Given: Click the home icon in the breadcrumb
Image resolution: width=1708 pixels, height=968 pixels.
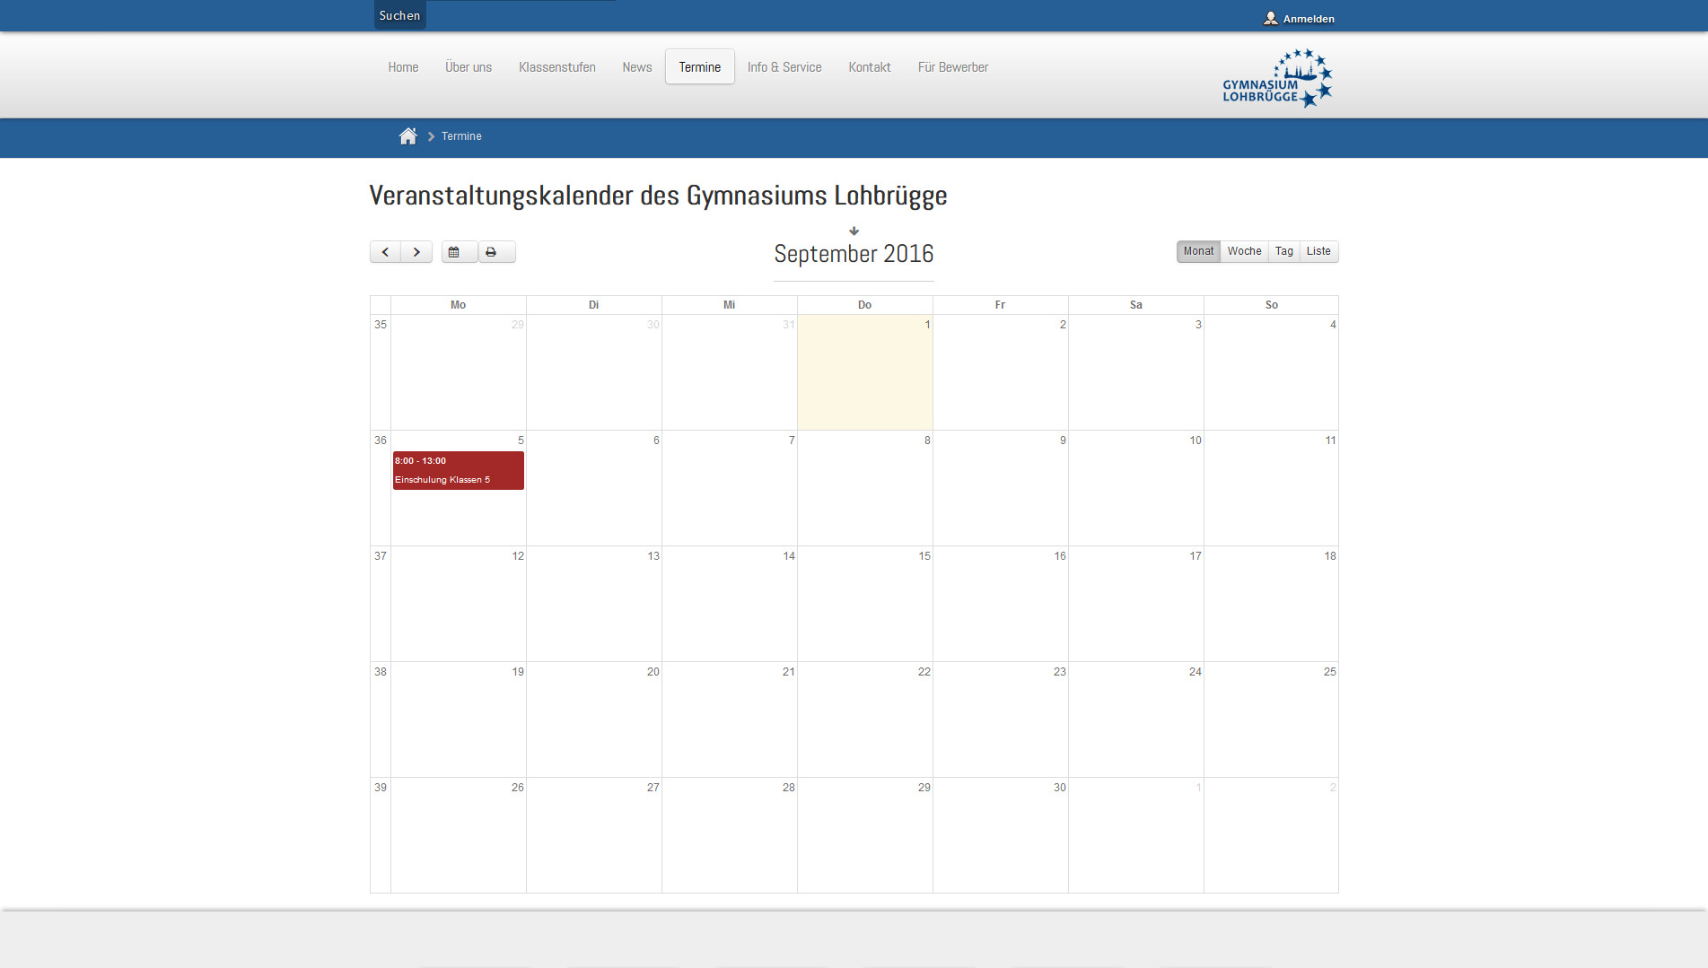Looking at the screenshot, I should [x=408, y=136].
